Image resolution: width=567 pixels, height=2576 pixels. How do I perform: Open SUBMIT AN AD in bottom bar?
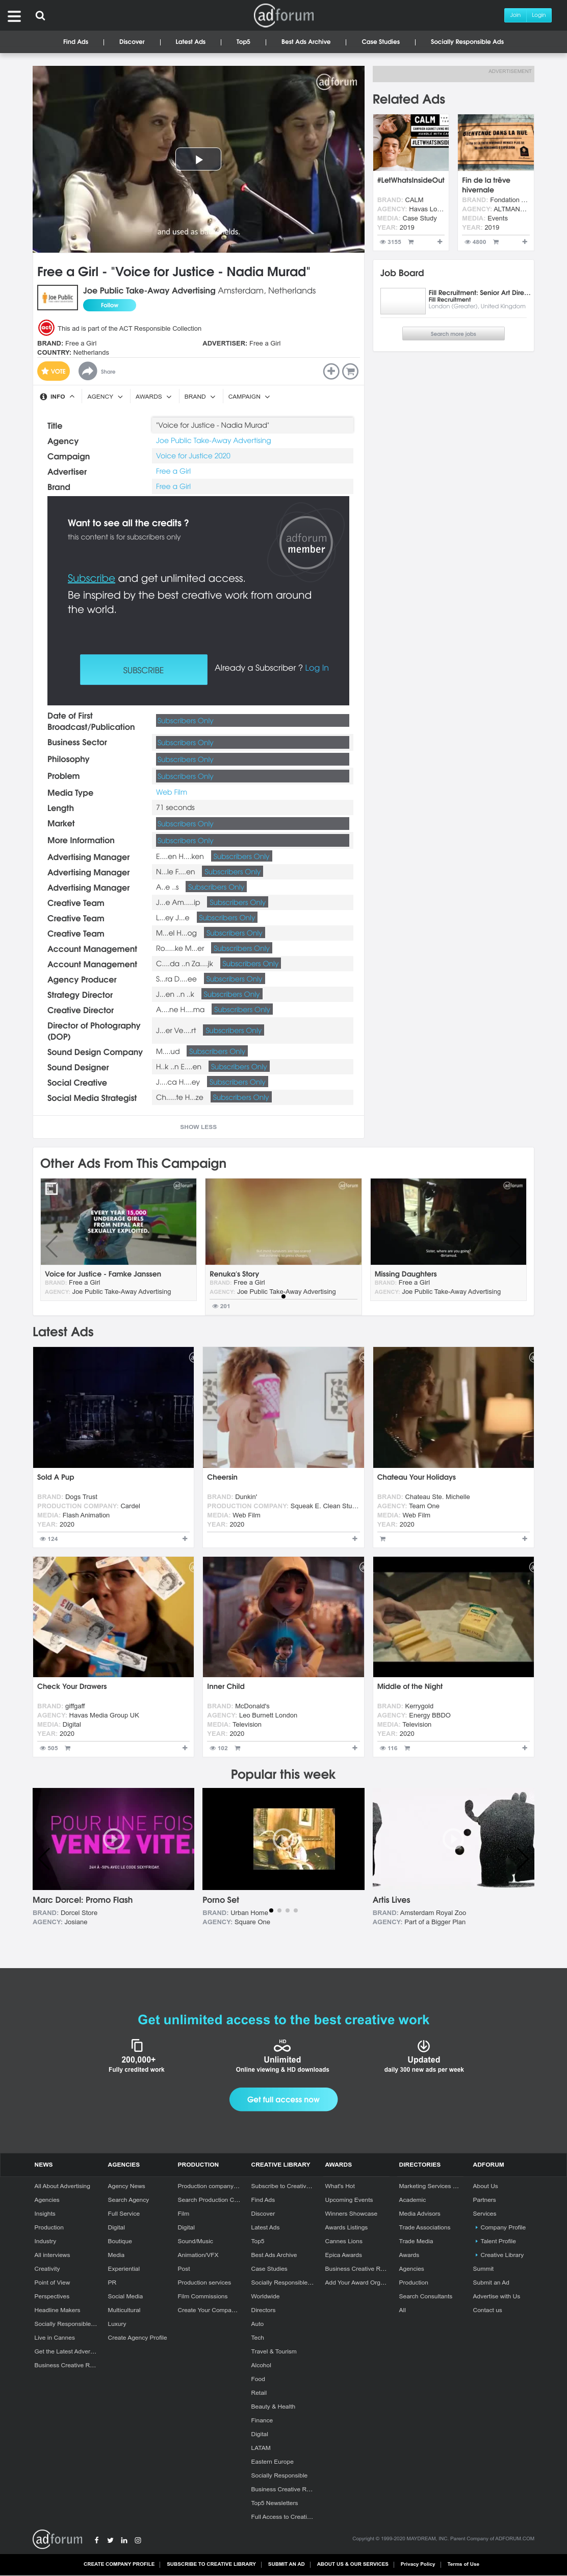pyautogui.click(x=287, y=2564)
